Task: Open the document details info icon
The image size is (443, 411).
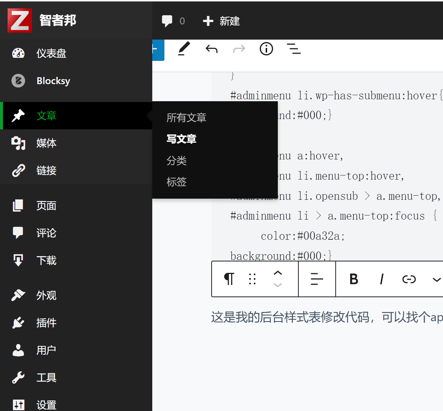Action: click(266, 49)
